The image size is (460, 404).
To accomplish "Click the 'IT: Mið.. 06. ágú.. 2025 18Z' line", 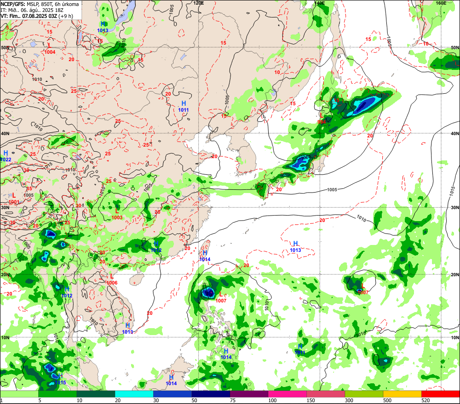I will click(32, 10).
